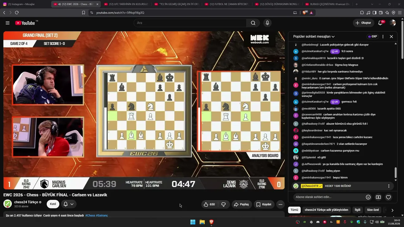Image resolution: width=404 pixels, height=227 pixels.
Task: Click the YouTube search magnifier button
Action: [253, 23]
